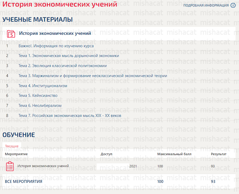This screenshot has height=194, width=239.
Task: Click the clipboard icon of the event row
Action: (x=10, y=166)
